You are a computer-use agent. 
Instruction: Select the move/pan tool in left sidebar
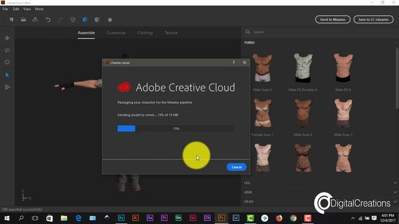pos(7,38)
